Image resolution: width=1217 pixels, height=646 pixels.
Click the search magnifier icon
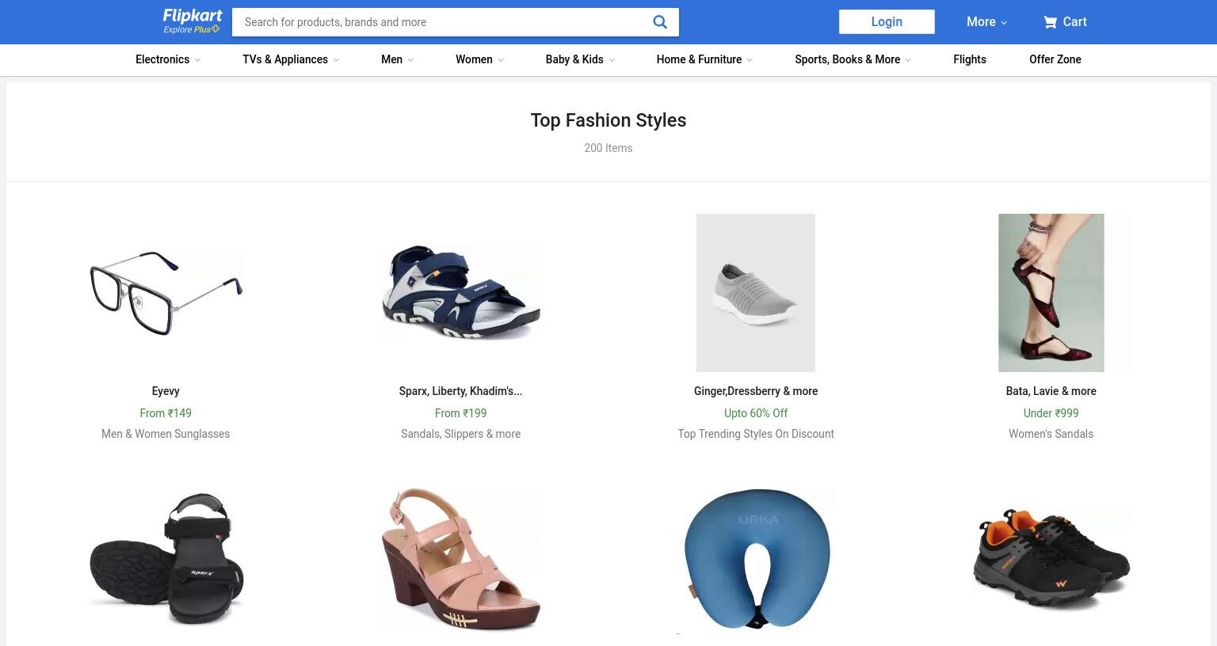point(660,22)
